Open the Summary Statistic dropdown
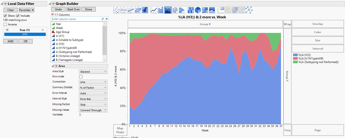The image size is (345, 138). pyautogui.click(x=93, y=88)
